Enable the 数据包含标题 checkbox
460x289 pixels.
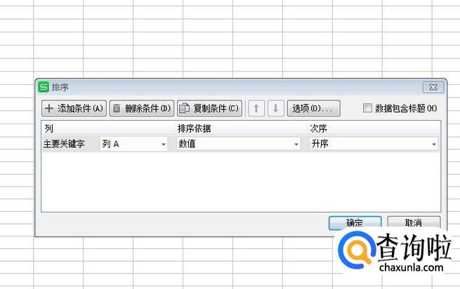coord(367,108)
